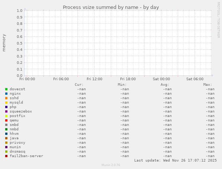Click the mysqld yellow legend swatch

click(x=6, y=103)
